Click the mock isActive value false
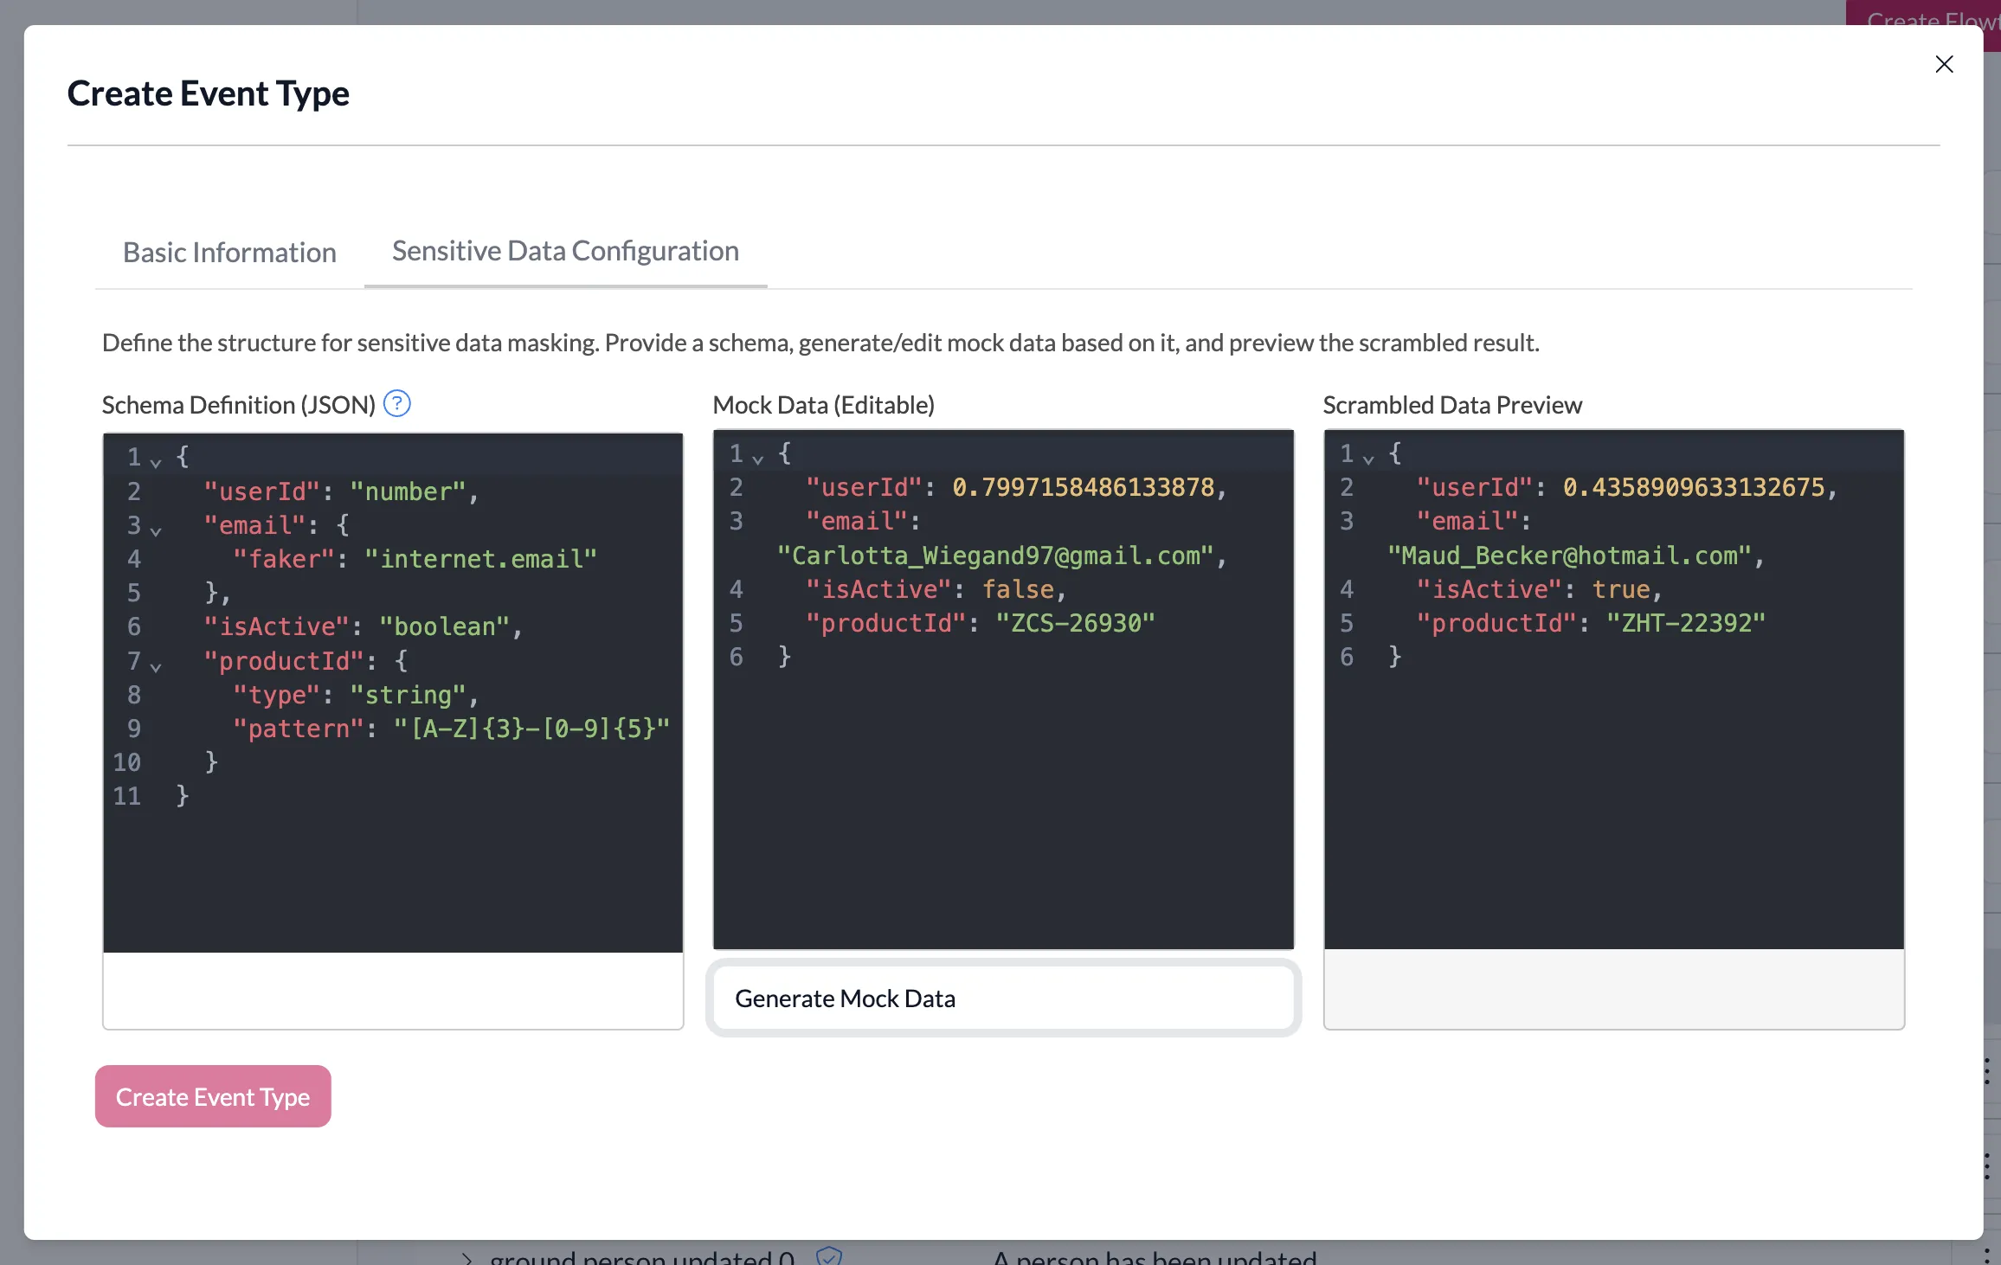Screen dimensions: 2001x1265 [1018, 589]
